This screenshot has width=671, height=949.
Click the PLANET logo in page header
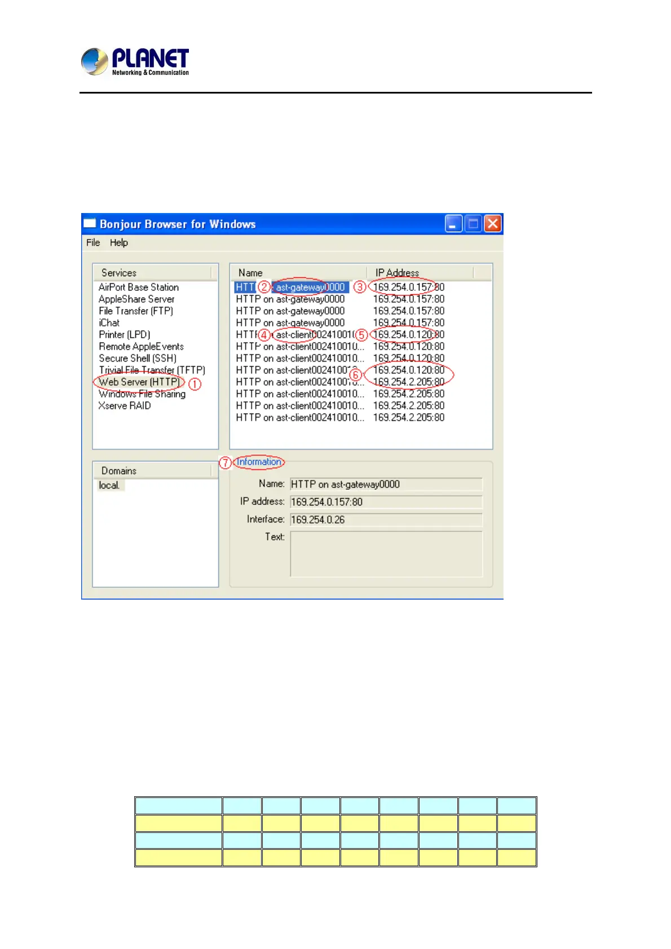point(135,61)
